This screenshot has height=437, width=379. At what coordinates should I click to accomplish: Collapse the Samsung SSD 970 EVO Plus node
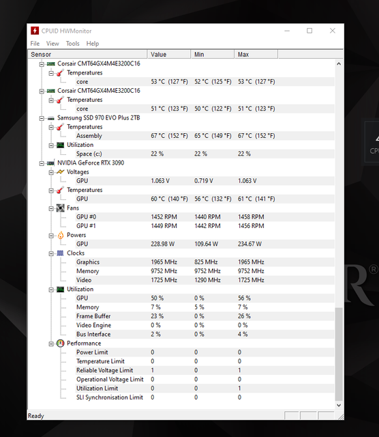(x=42, y=118)
